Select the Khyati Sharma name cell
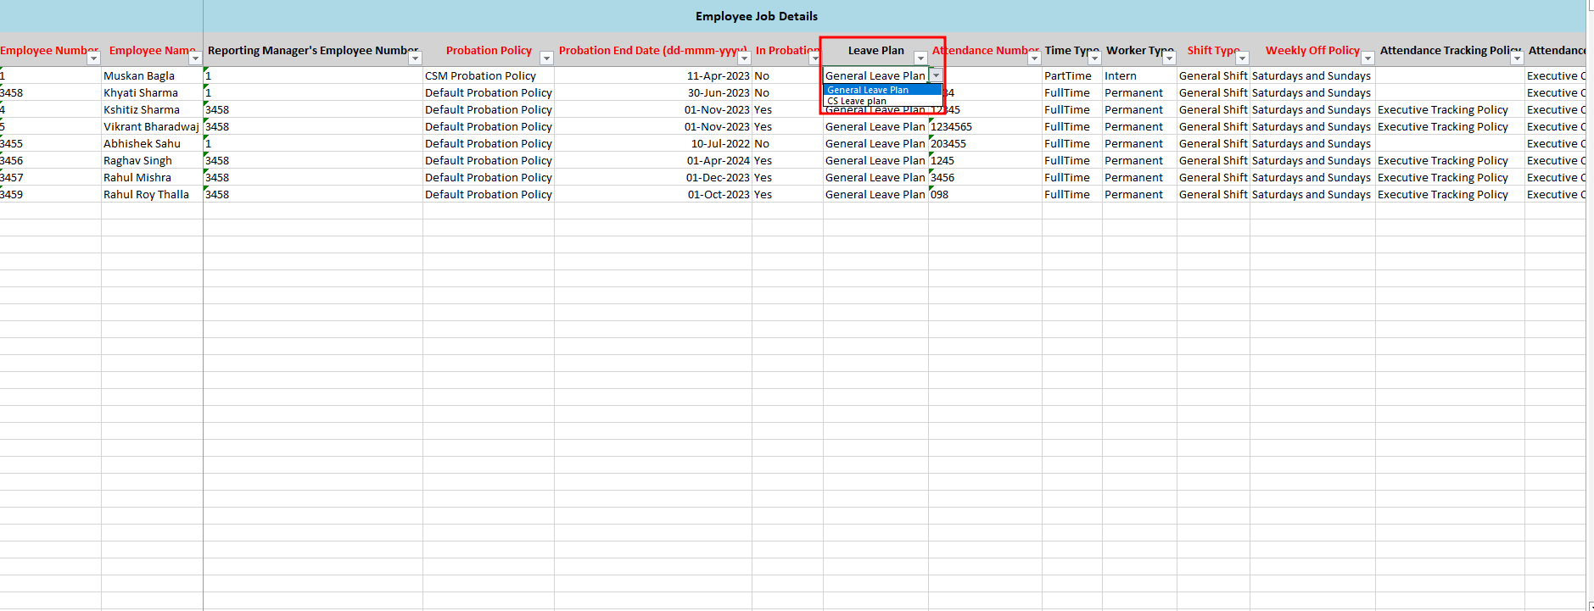Image resolution: width=1594 pixels, height=611 pixels. click(x=141, y=92)
